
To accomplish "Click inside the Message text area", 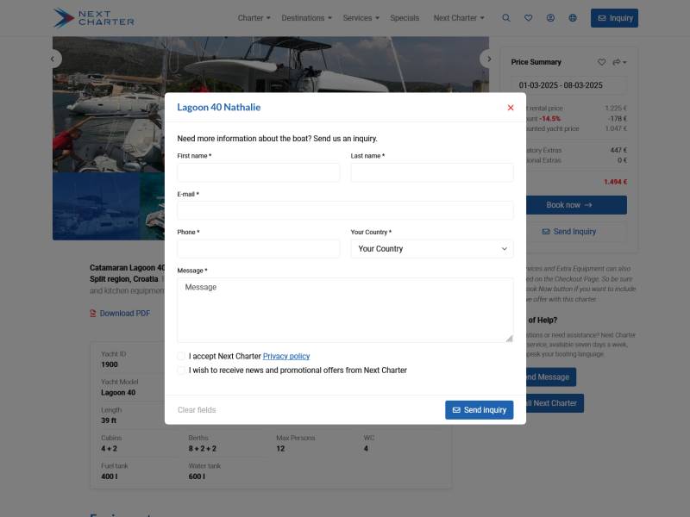I will [x=345, y=310].
